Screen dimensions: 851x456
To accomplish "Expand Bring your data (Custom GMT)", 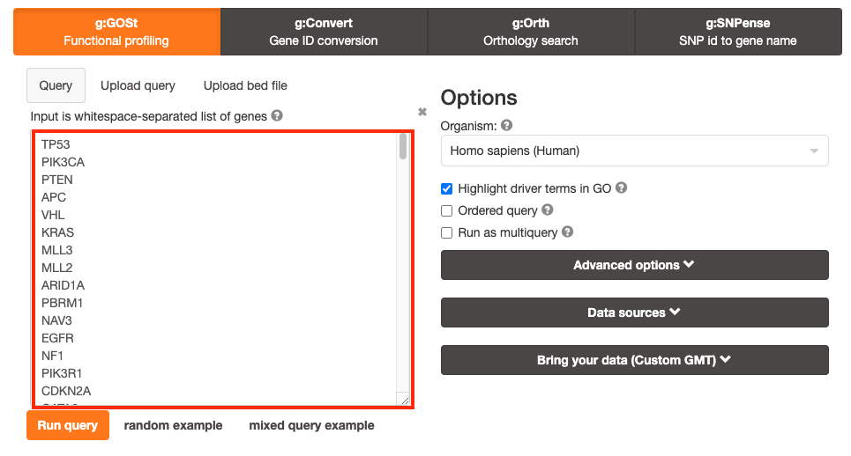I will pyautogui.click(x=634, y=360).
